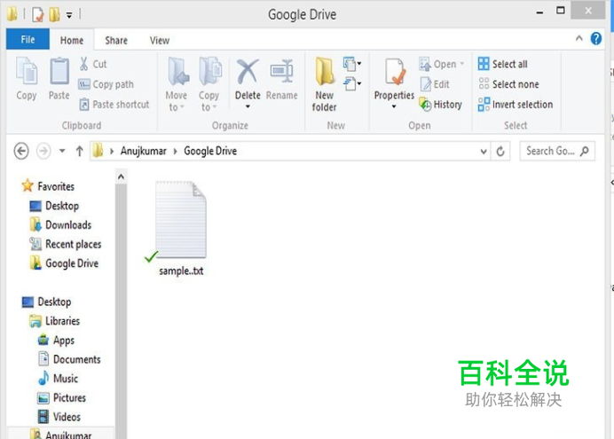This screenshot has height=439, width=614.
Task: Open the New item dropdown in New group
Action: 351,64
